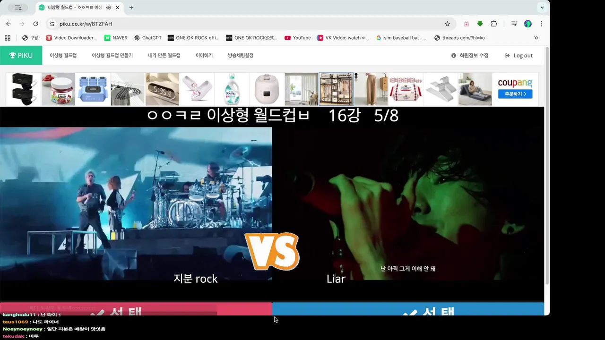The image size is (605, 340).
Task: Open the tab search dropdown arrow
Action: [x=542, y=8]
